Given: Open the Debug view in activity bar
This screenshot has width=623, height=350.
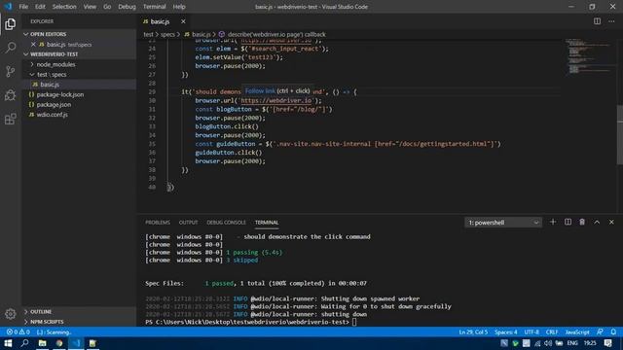Looking at the screenshot, I should point(11,95).
